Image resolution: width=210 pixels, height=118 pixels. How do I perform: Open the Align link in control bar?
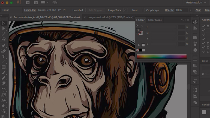(198, 10)
